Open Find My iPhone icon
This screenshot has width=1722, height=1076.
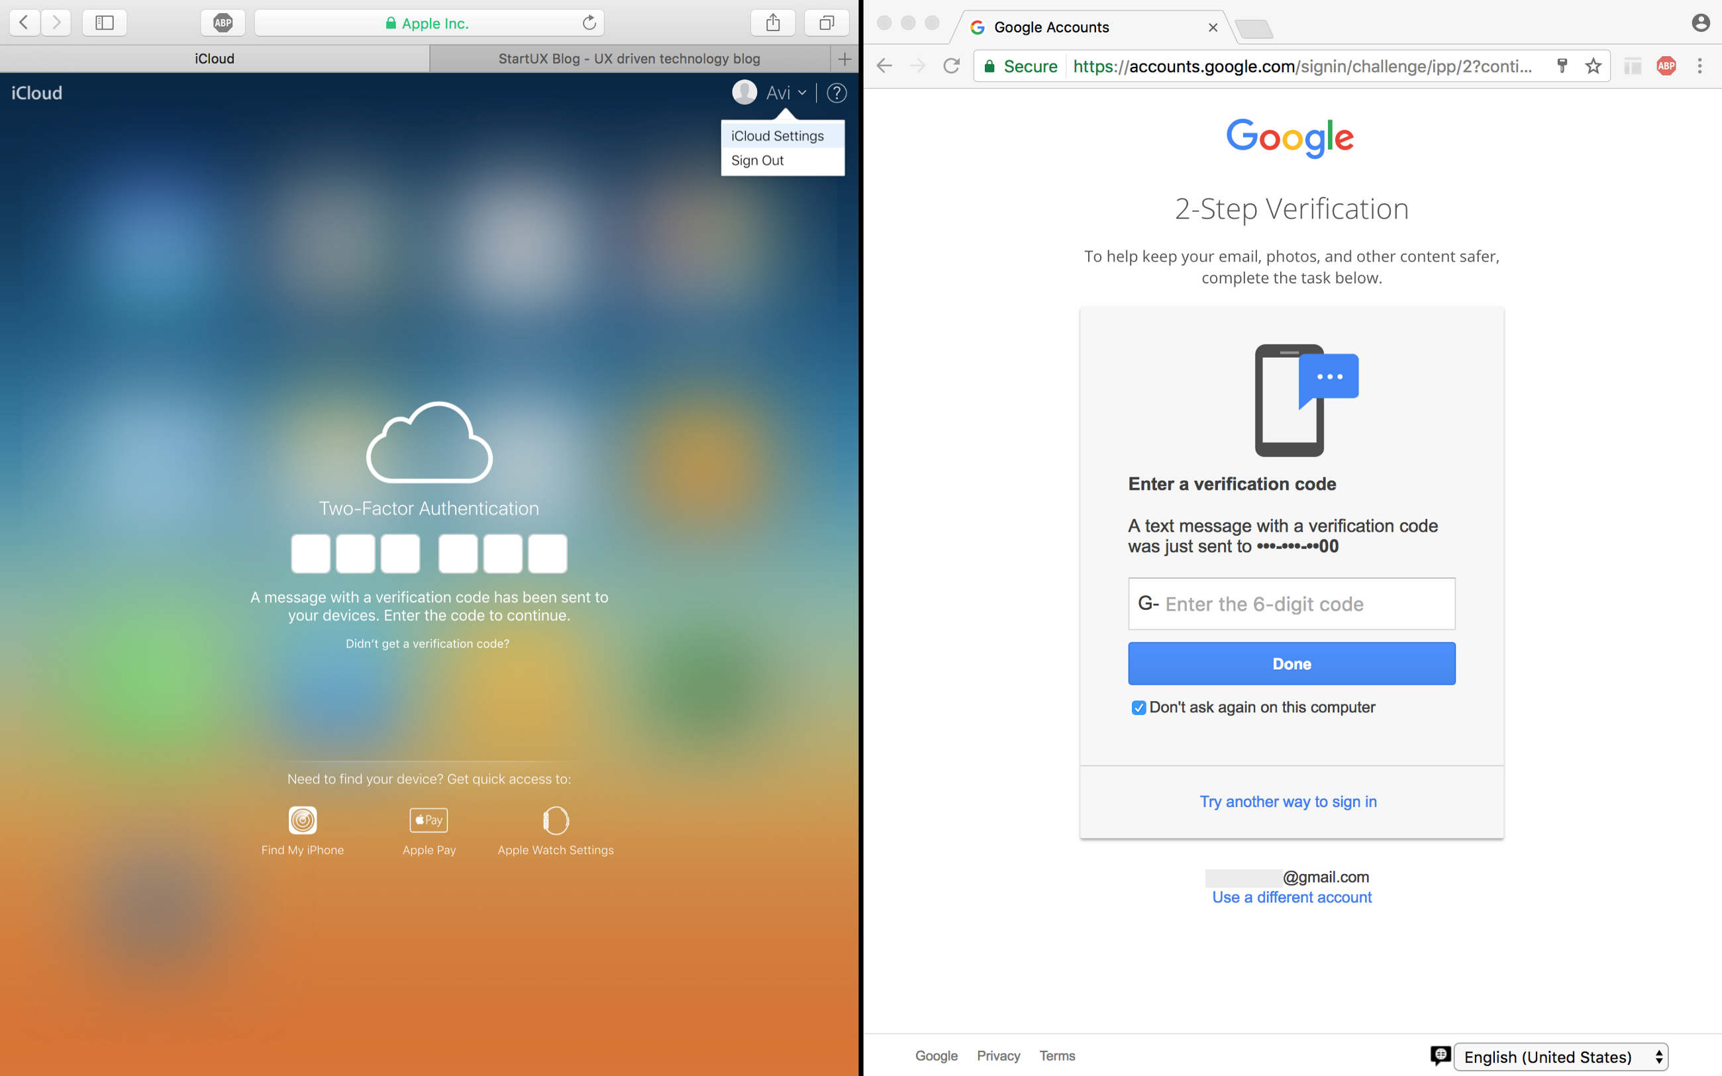[303, 820]
